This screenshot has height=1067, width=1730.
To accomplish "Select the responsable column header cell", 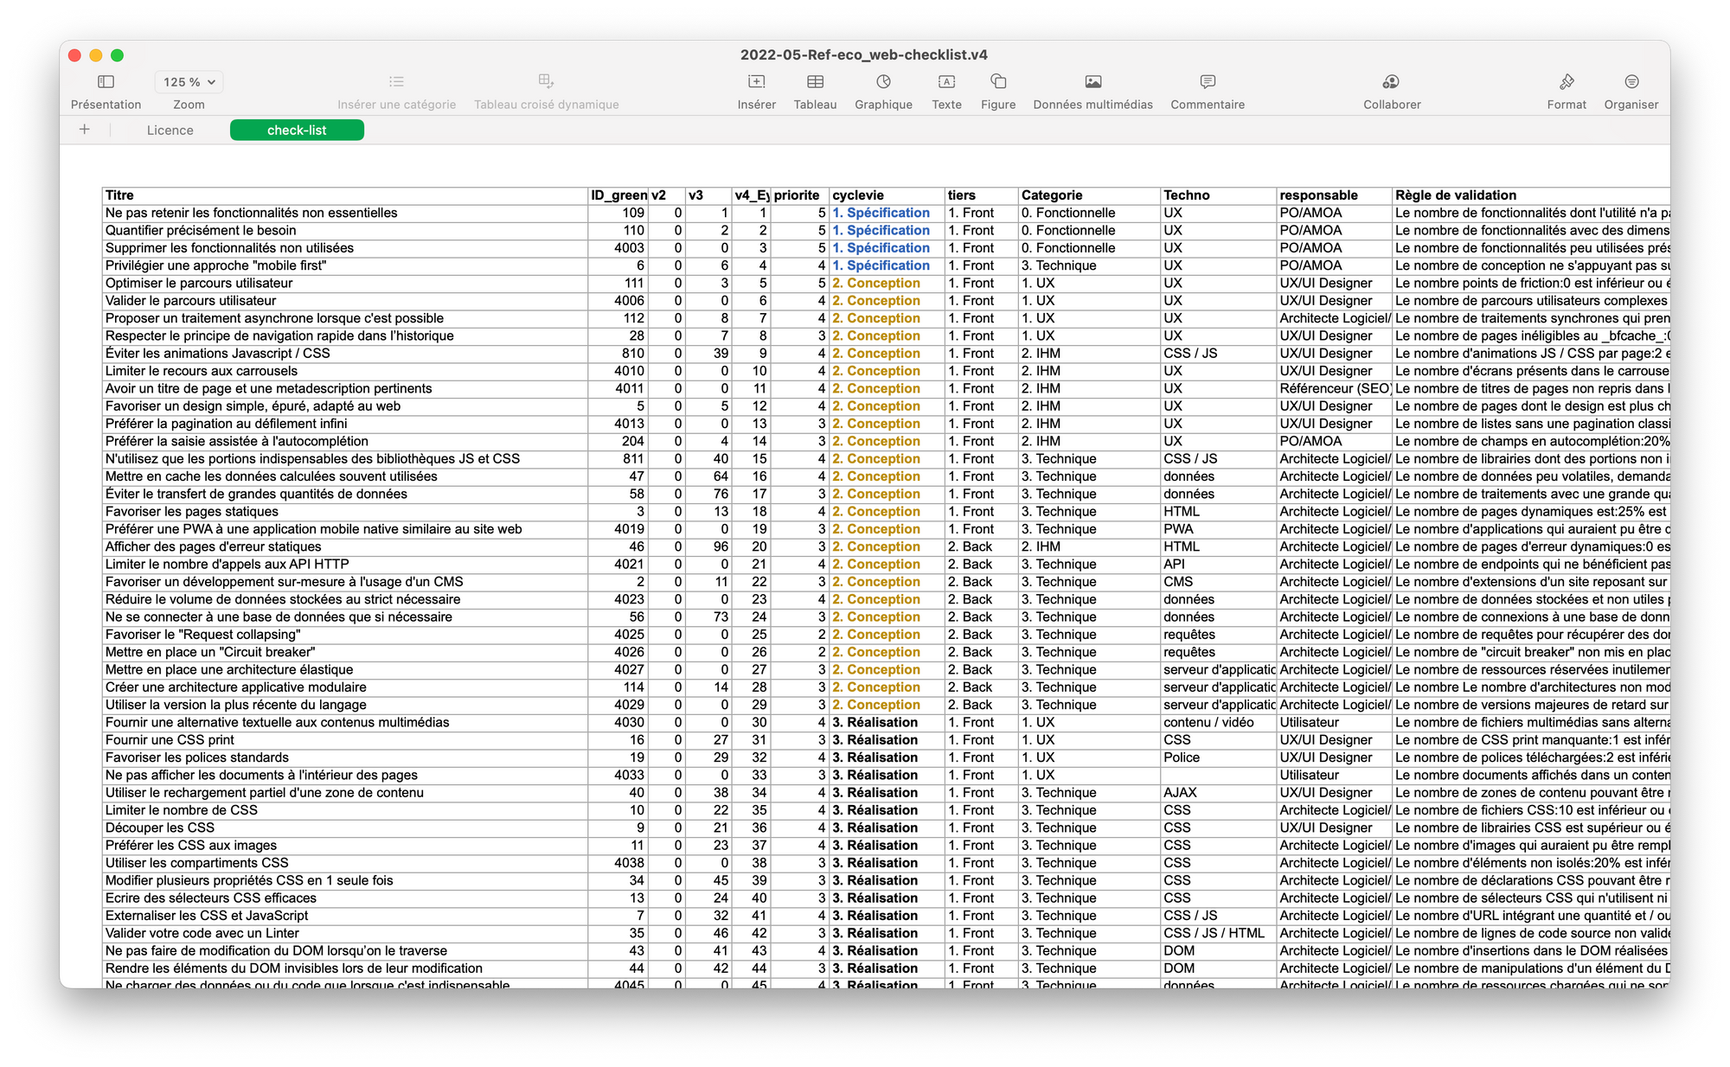I will point(1334,195).
